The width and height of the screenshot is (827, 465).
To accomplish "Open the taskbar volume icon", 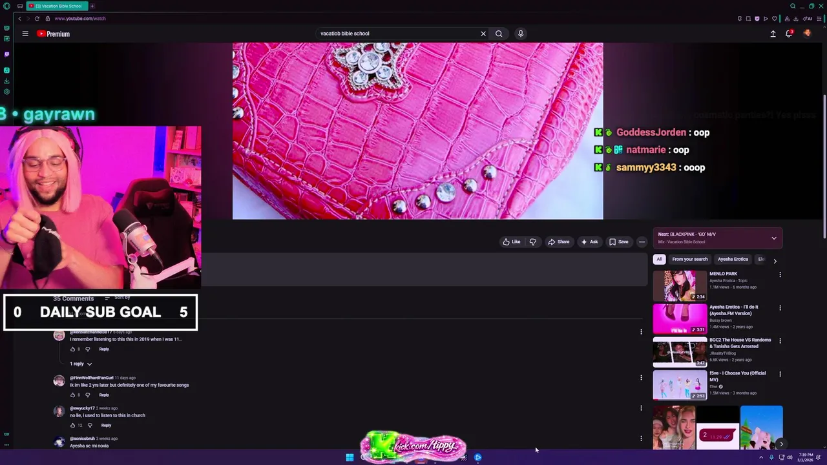I will coord(790,457).
